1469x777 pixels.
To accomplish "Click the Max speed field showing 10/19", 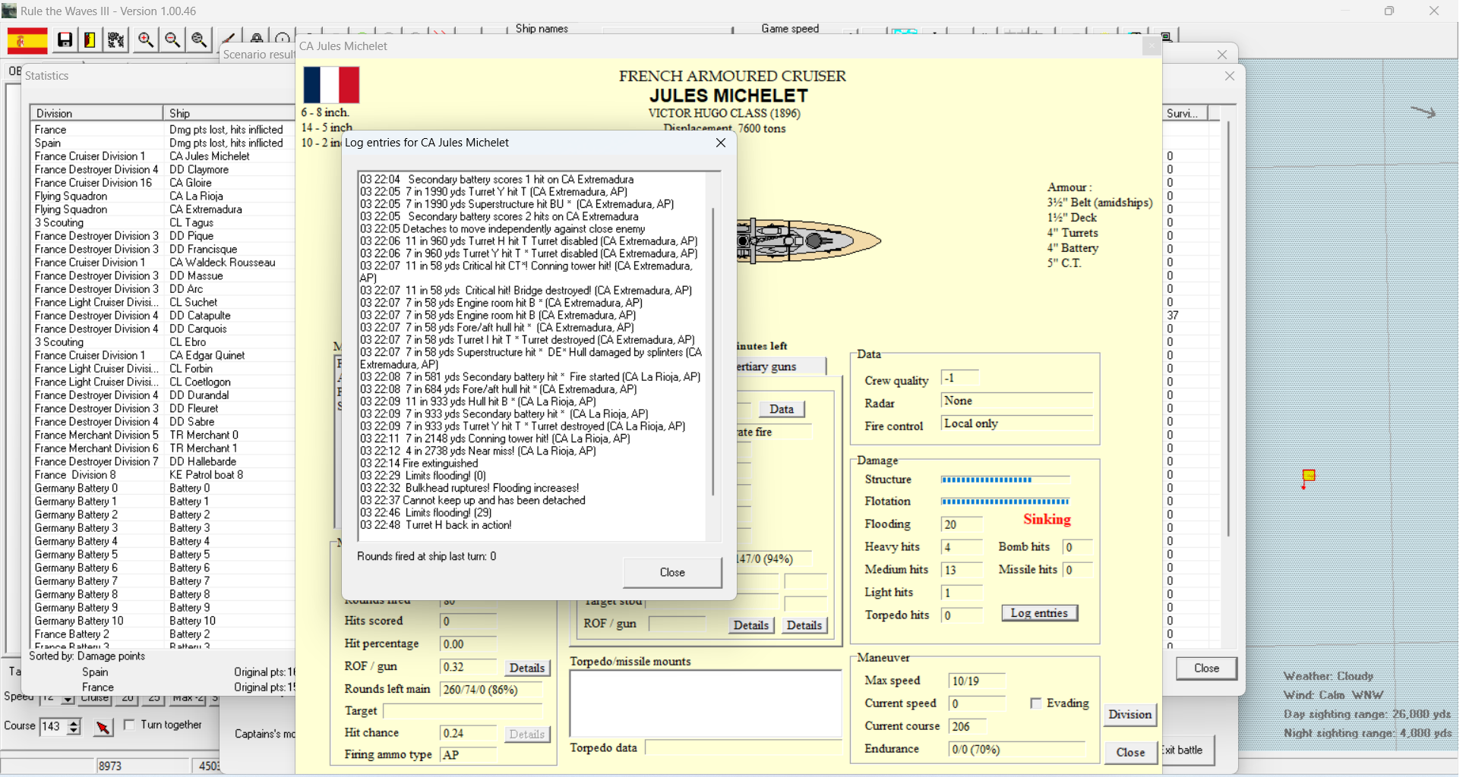I will (977, 681).
